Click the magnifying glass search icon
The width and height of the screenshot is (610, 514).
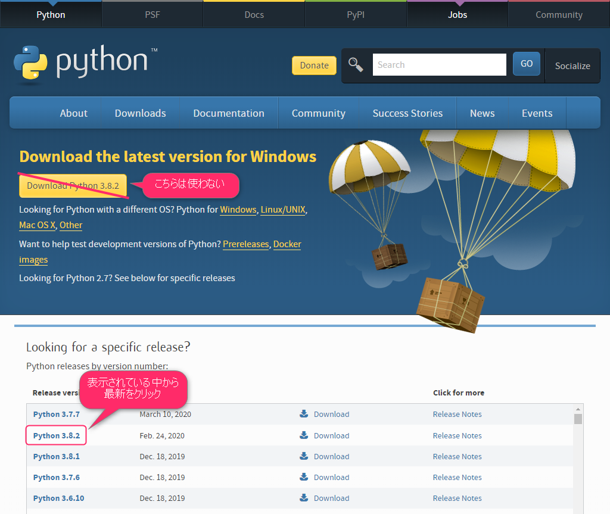click(356, 64)
